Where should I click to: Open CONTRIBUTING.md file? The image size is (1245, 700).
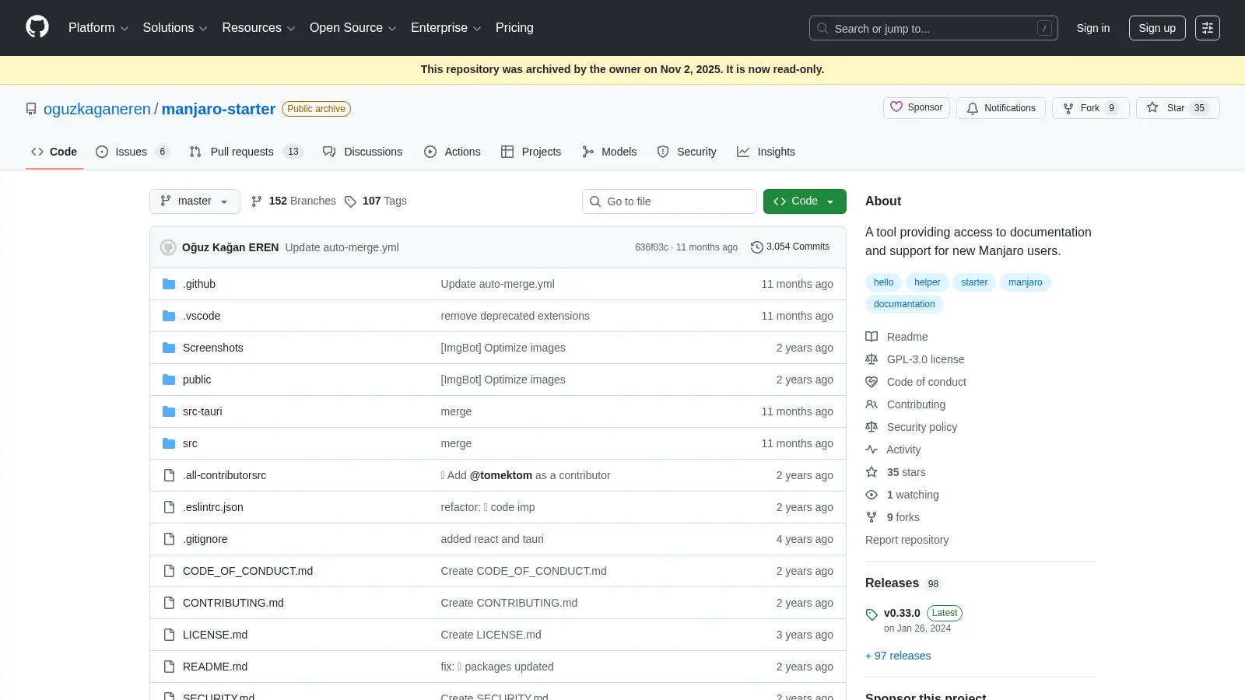click(x=233, y=603)
